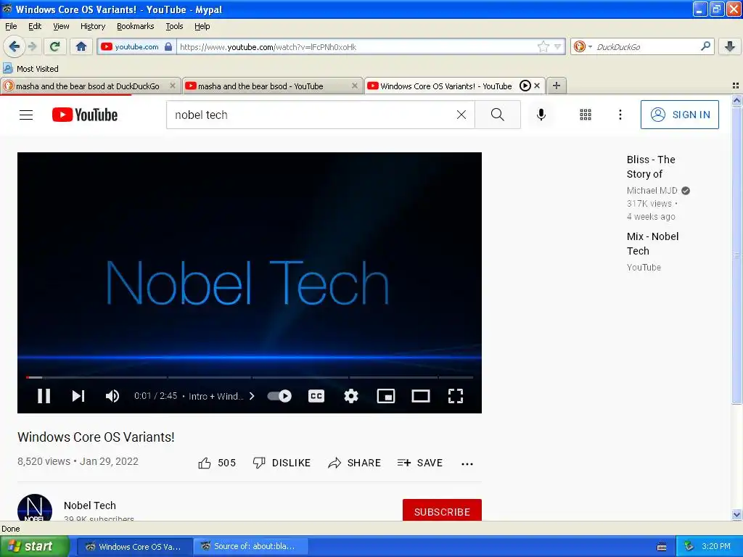Image resolution: width=743 pixels, height=557 pixels.
Task: Open Most Visited bookmarks folder
Action: click(x=30, y=69)
